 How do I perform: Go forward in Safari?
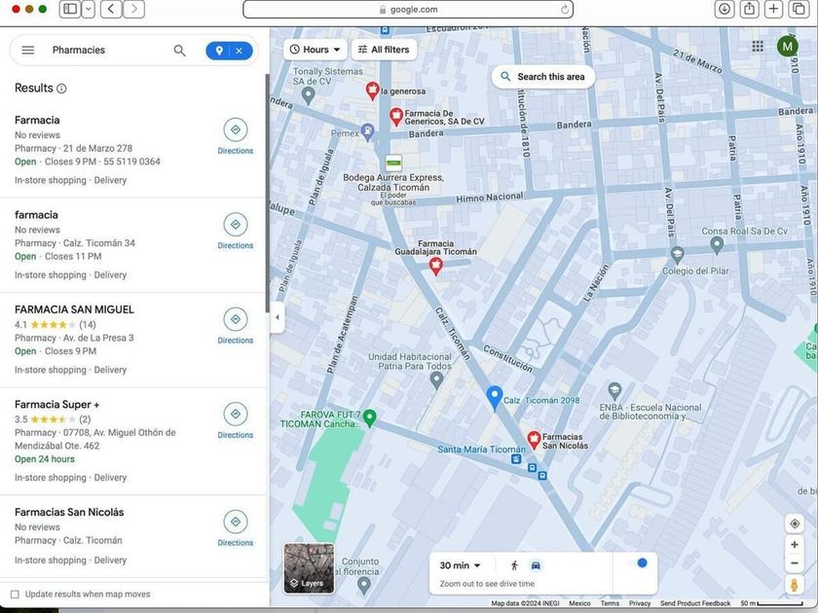point(134,9)
